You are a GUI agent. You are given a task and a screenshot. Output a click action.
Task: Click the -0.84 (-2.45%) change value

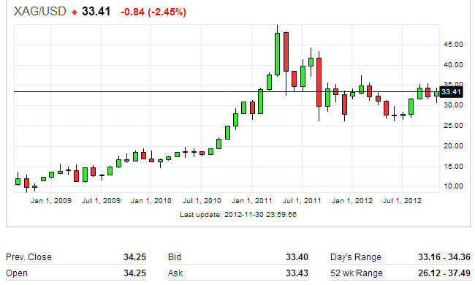(x=153, y=12)
